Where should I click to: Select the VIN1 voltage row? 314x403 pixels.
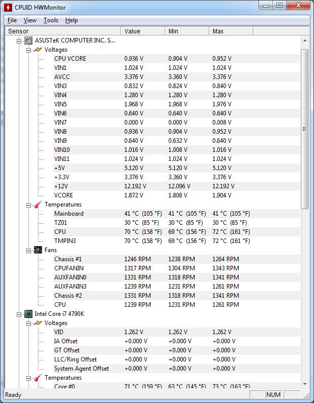click(x=177, y=68)
